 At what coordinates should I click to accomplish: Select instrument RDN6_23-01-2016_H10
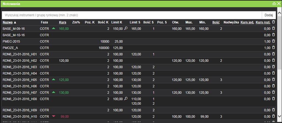[20, 116]
